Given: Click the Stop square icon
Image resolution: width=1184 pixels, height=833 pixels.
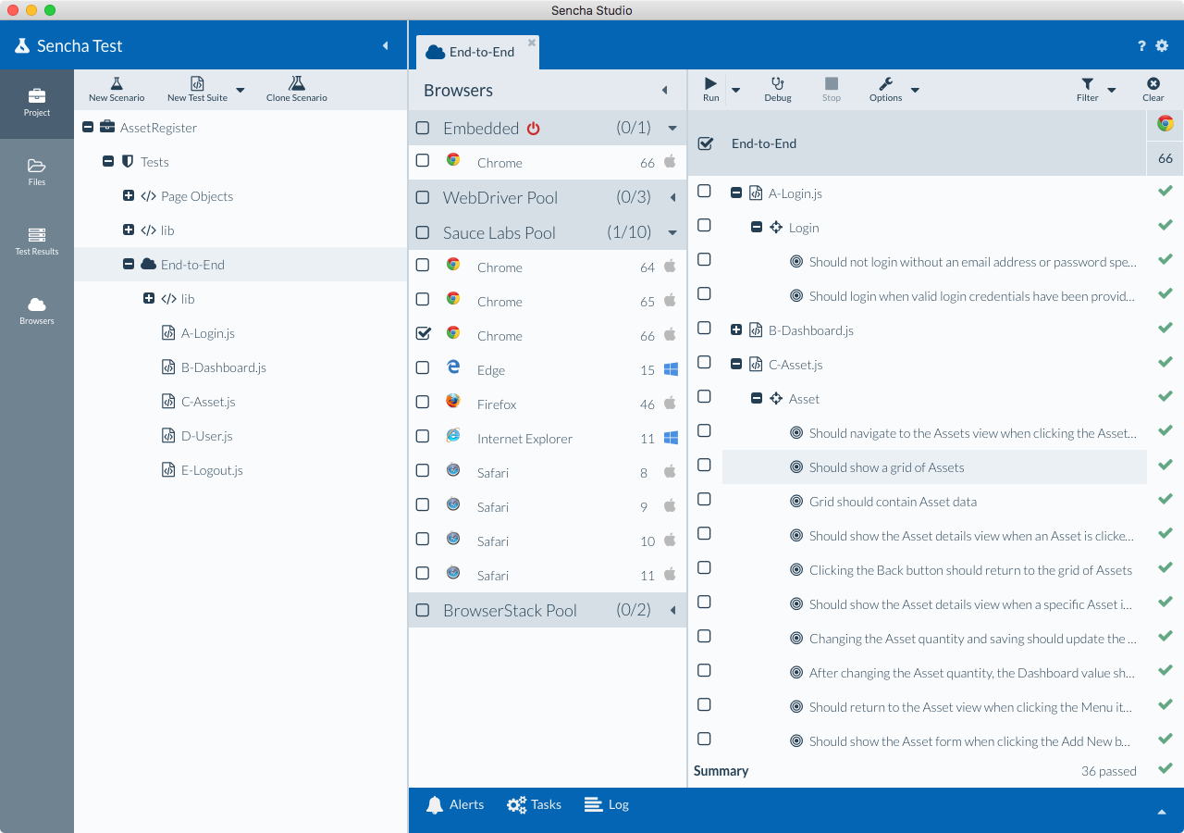Looking at the screenshot, I should (x=832, y=83).
